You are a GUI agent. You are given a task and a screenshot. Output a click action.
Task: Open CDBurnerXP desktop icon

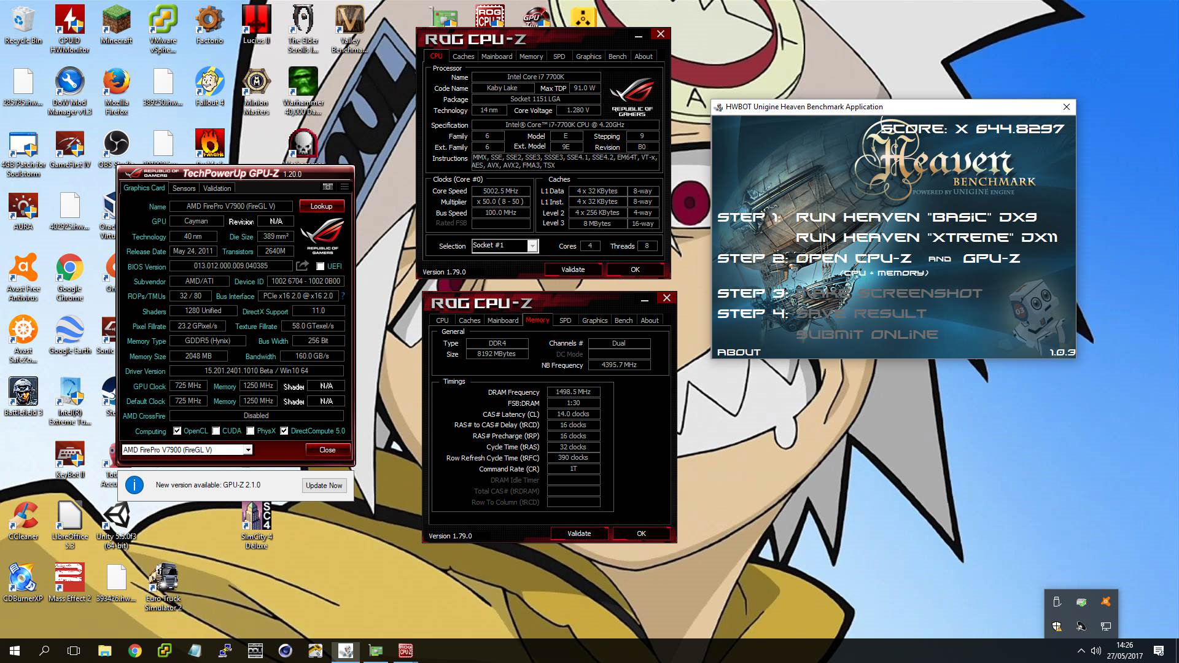pyautogui.click(x=23, y=583)
